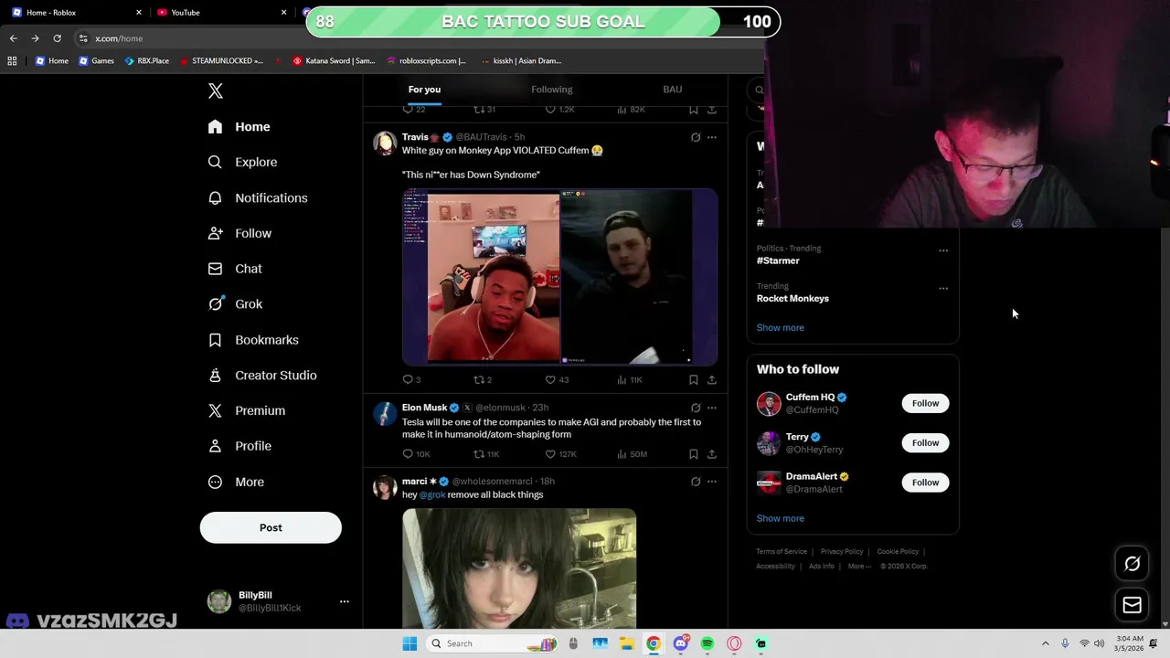Open Home in the X sidebar
The image size is (1170, 658).
[239, 127]
